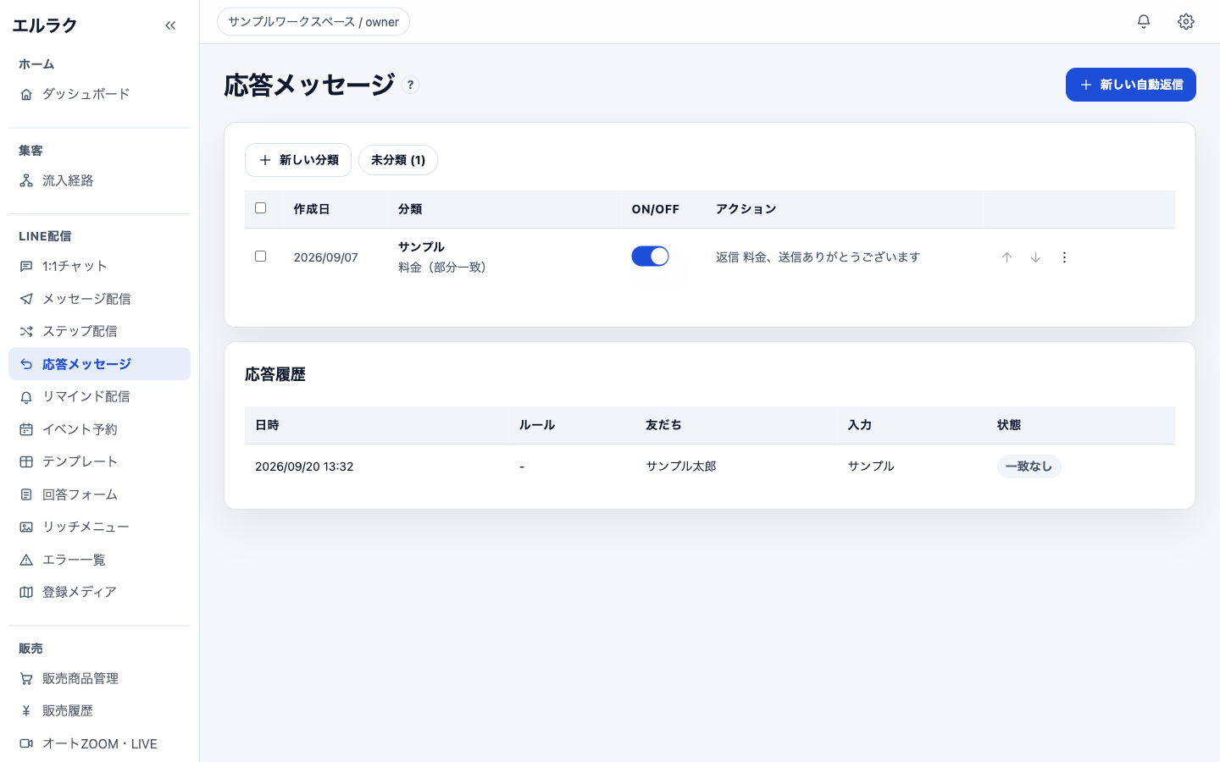Click the エルラク logo
1220x762 pixels.
(x=44, y=25)
